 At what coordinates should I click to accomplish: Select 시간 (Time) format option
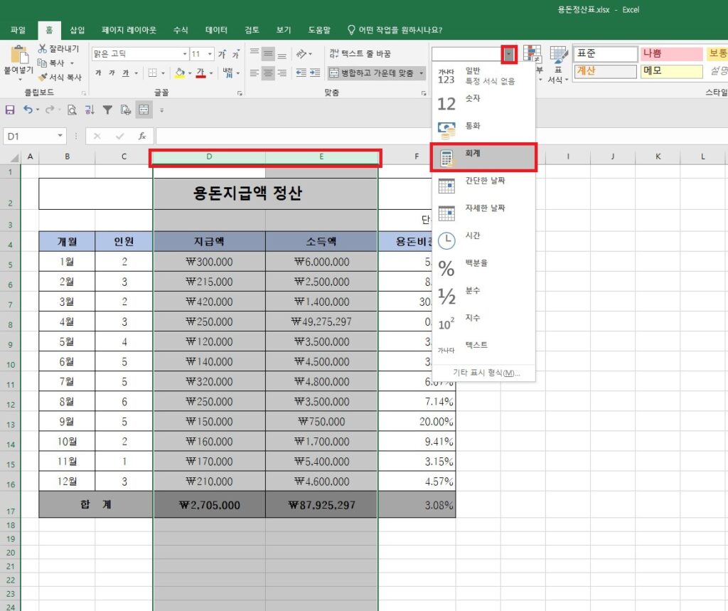(483, 240)
